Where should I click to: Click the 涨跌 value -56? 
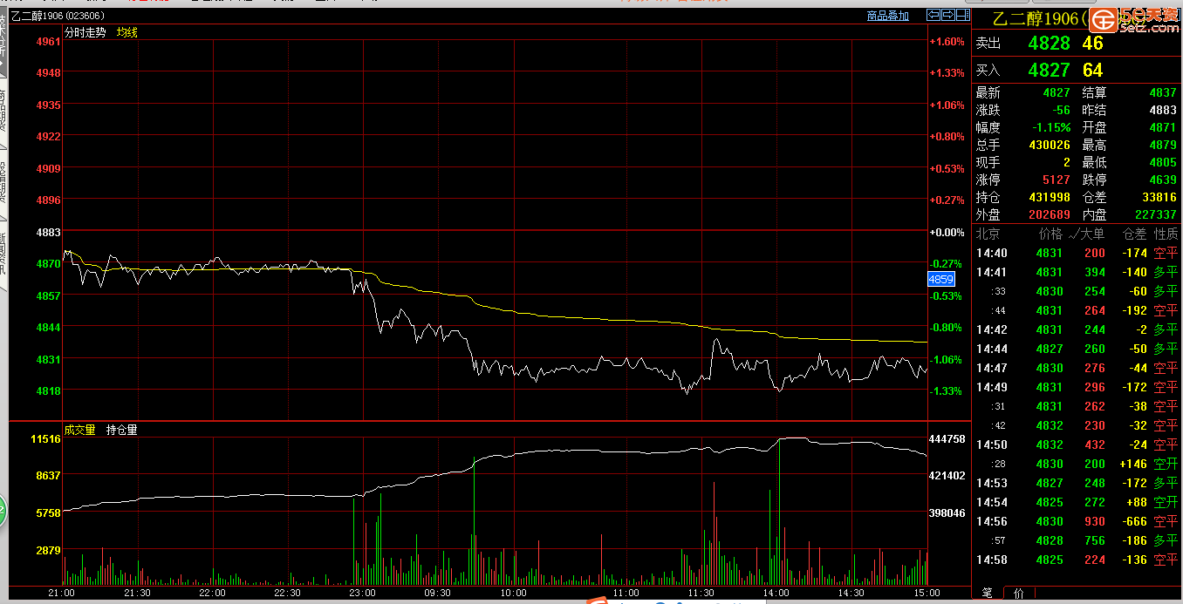[x=1060, y=110]
